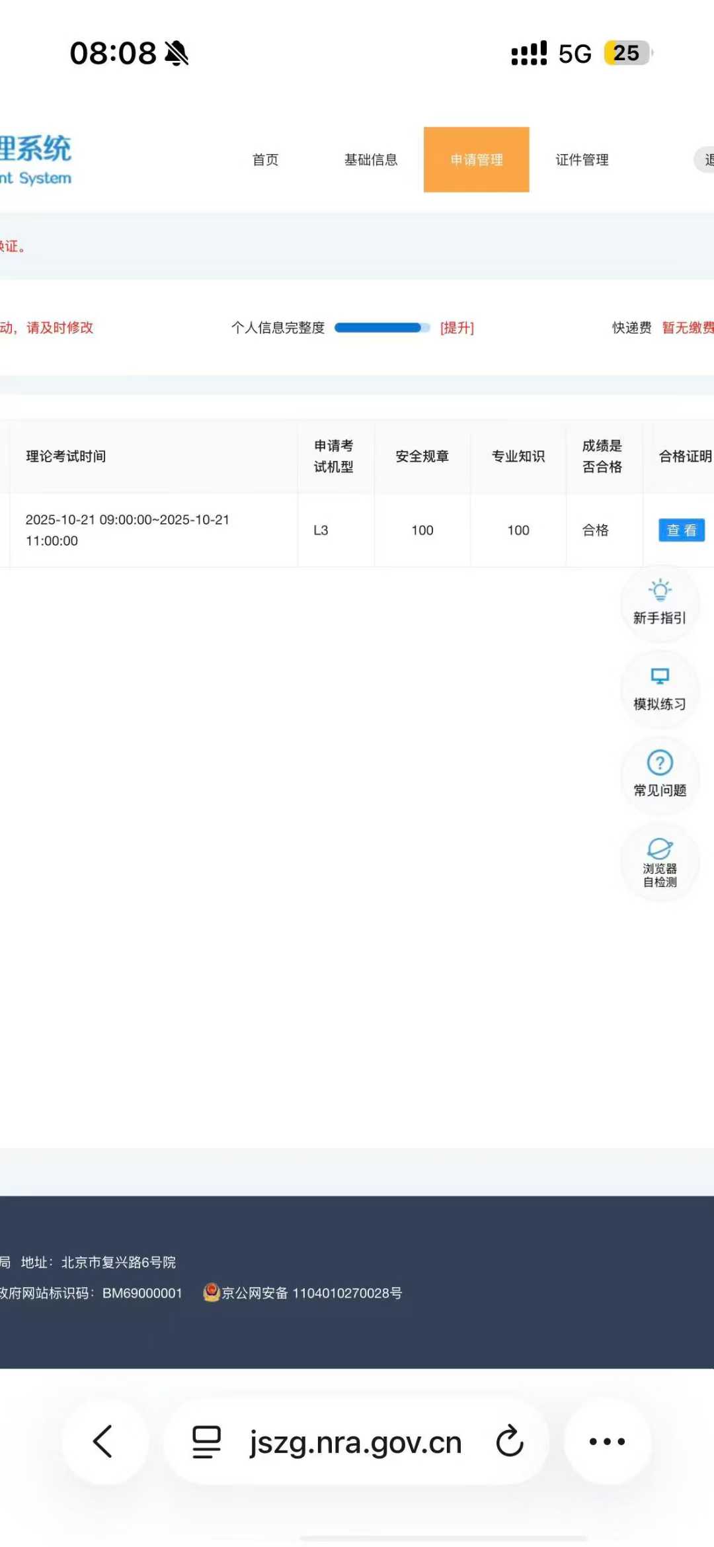Click the blue 查看 button

coord(681,530)
